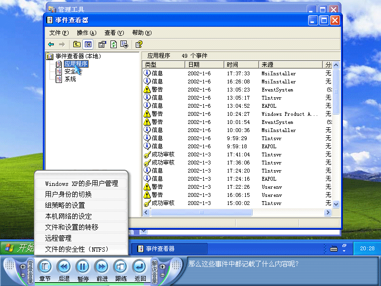Image resolution: width=381 pixels, height=286 pixels.
Task: Choose the 文件的安全性(NTFS) chapter
Action: [x=81, y=249]
